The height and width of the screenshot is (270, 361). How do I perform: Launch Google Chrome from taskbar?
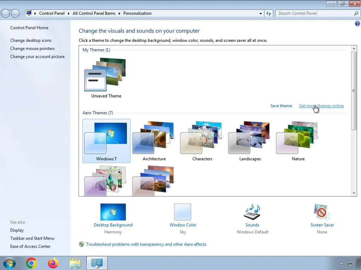(31, 263)
